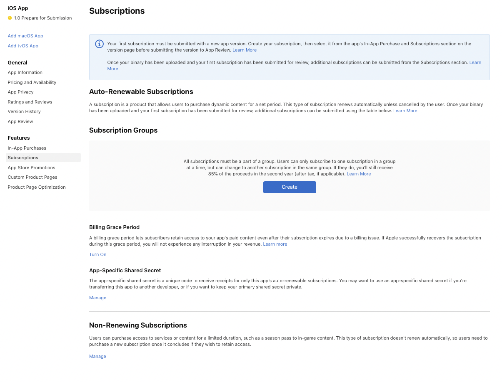Viewport: 502px width, 382px height.
Task: Open App Review sidebar item
Action: (20, 121)
